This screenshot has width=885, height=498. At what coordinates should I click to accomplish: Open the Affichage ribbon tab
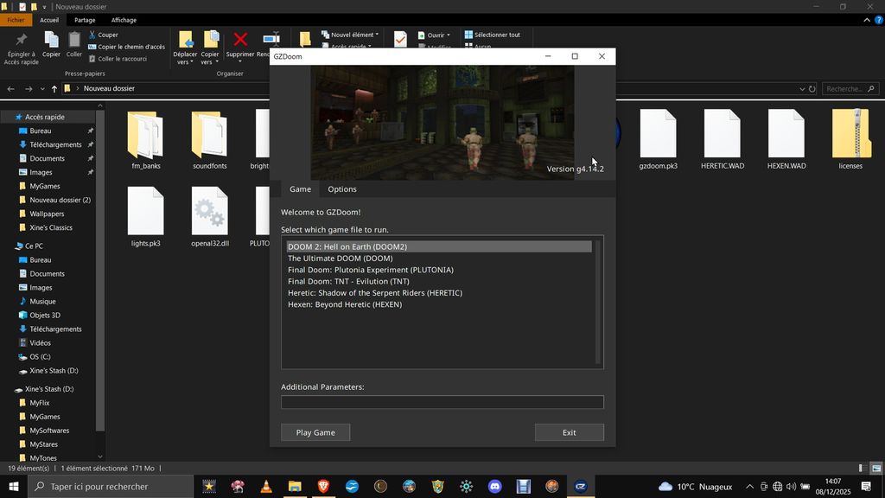pyautogui.click(x=124, y=20)
